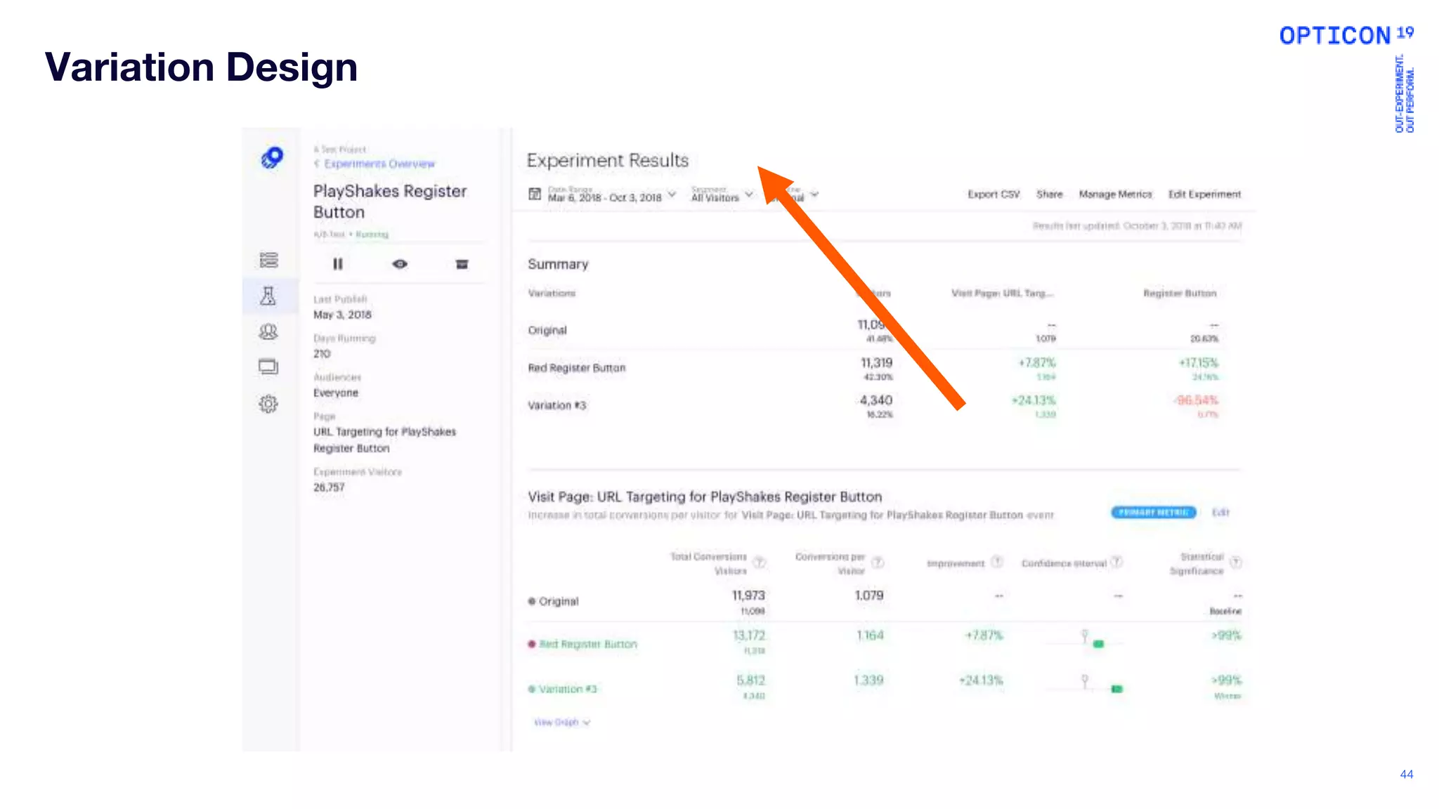The image size is (1439, 809).
Task: Click the Optimizely logo icon
Action: pyautogui.click(x=272, y=158)
